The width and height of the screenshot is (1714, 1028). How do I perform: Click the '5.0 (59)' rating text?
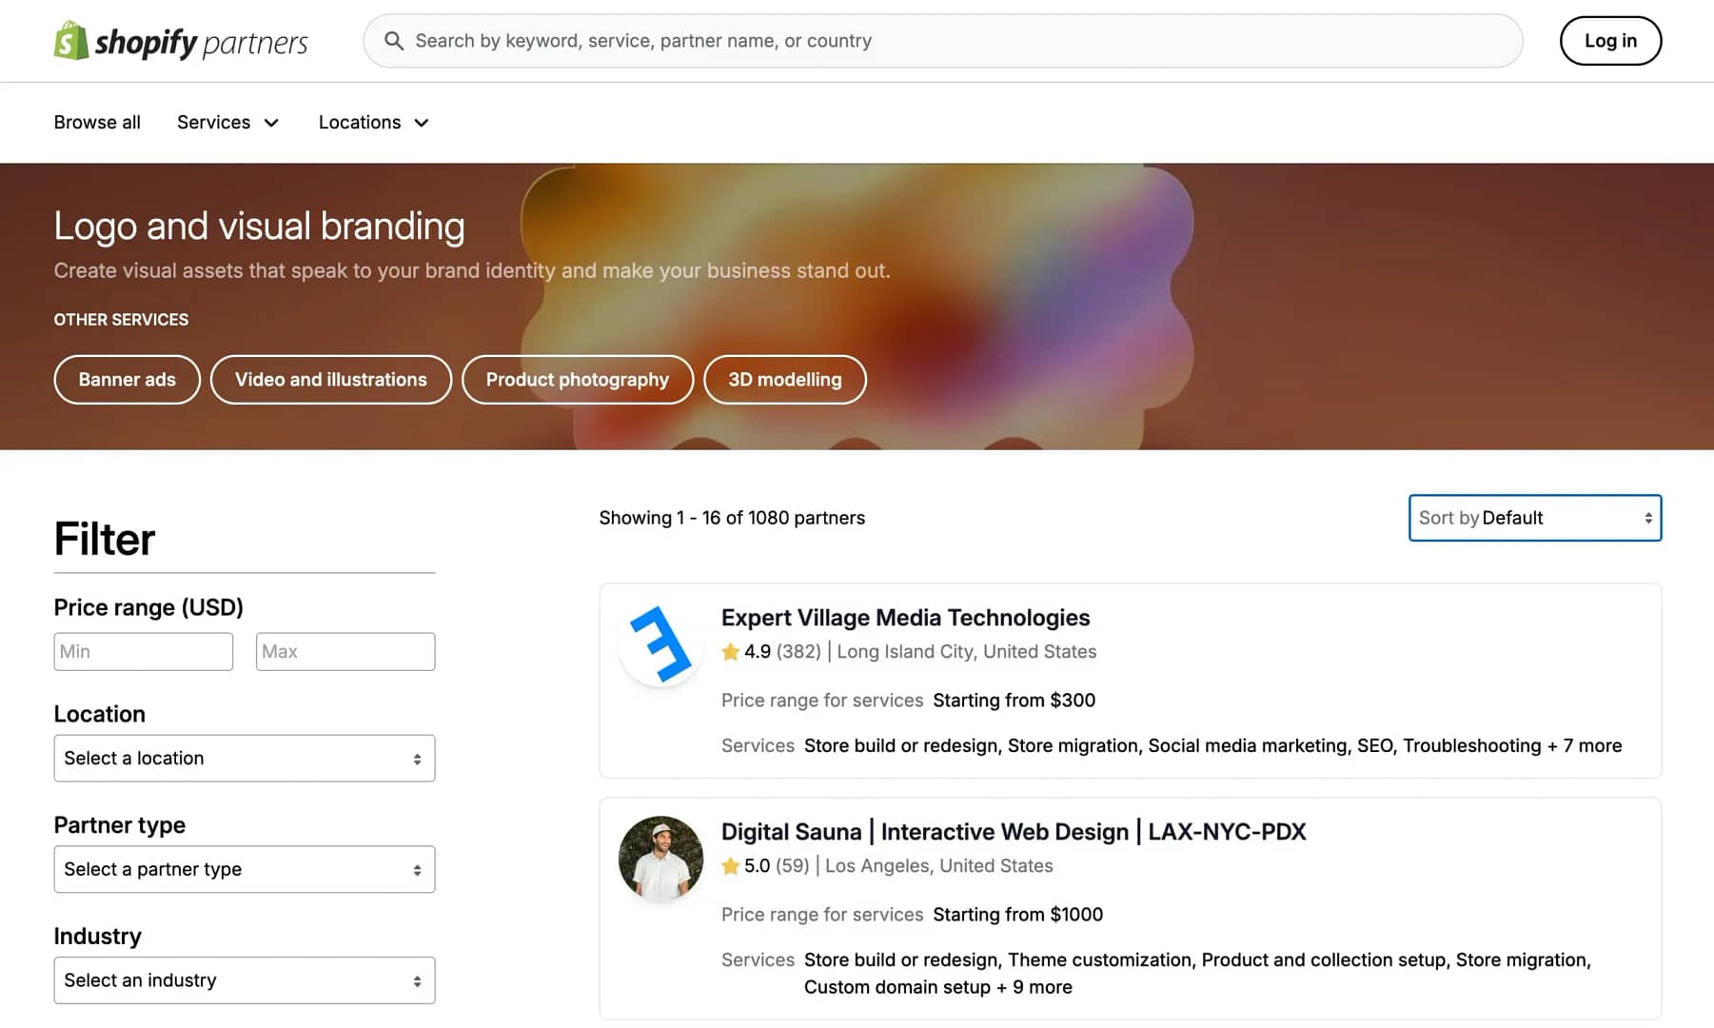[x=777, y=866]
